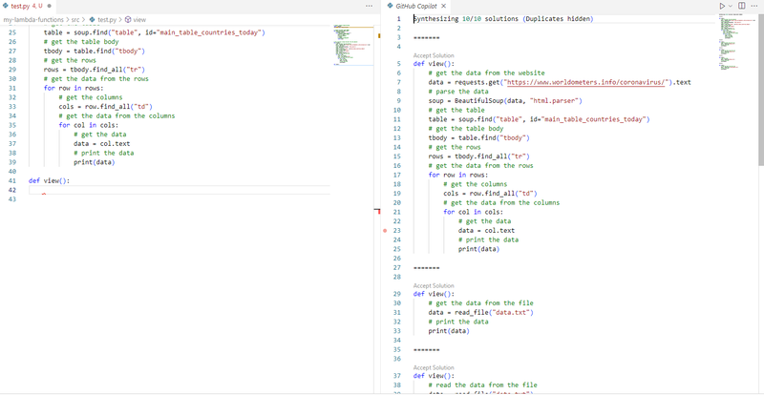Click the GitHub Copilot tab icon

coord(390,7)
